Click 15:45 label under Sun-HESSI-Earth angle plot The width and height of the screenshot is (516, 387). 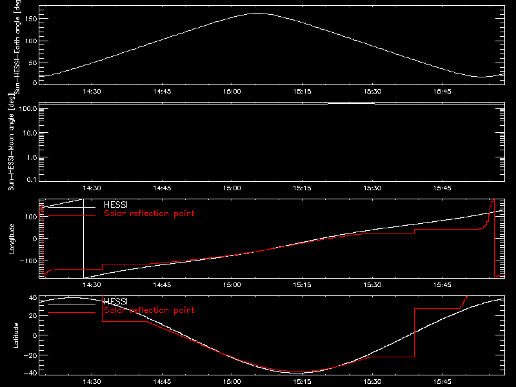click(x=442, y=92)
